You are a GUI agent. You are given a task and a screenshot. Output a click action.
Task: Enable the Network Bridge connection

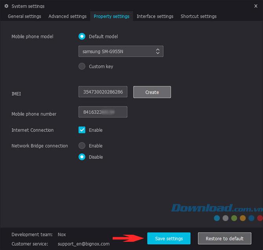pyautogui.click(x=82, y=146)
